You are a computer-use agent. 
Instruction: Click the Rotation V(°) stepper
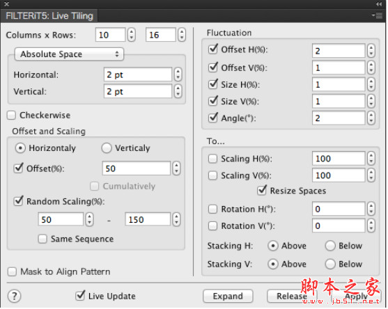371,225
